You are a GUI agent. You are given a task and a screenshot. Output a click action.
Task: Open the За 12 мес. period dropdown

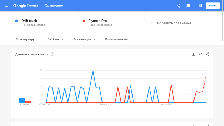55,39
